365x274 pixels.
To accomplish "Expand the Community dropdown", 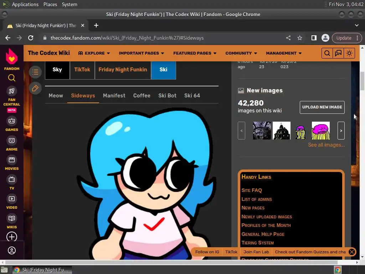I will click(x=241, y=53).
